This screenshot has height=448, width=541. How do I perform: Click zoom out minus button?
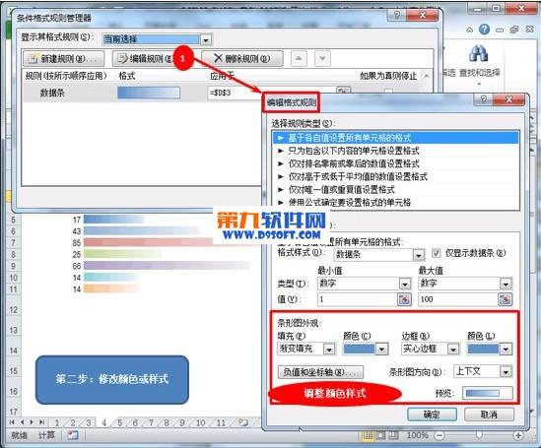tap(440, 436)
